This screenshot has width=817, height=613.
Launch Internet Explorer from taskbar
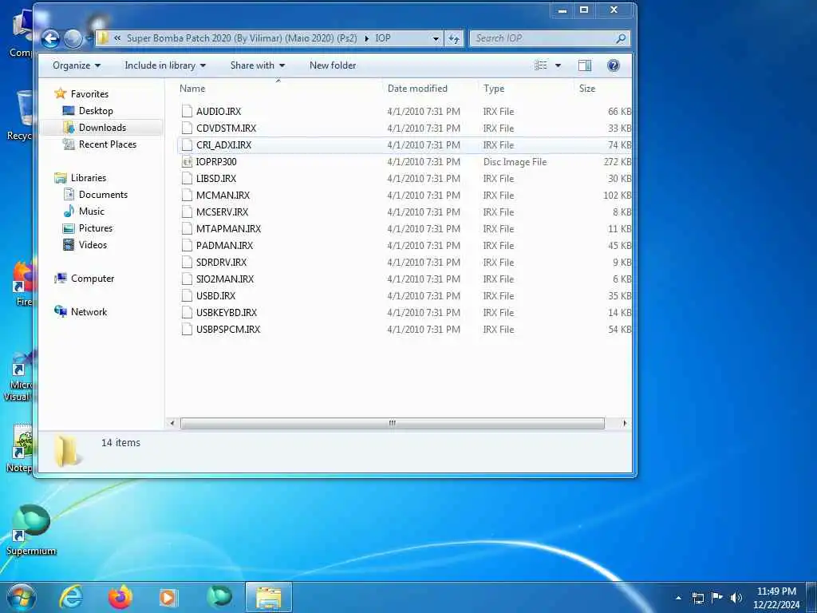pos(71,597)
